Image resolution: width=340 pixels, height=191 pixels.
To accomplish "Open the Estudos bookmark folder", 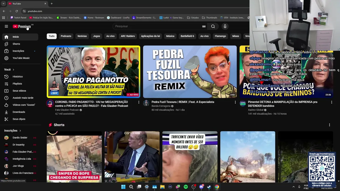I will pos(193,18).
